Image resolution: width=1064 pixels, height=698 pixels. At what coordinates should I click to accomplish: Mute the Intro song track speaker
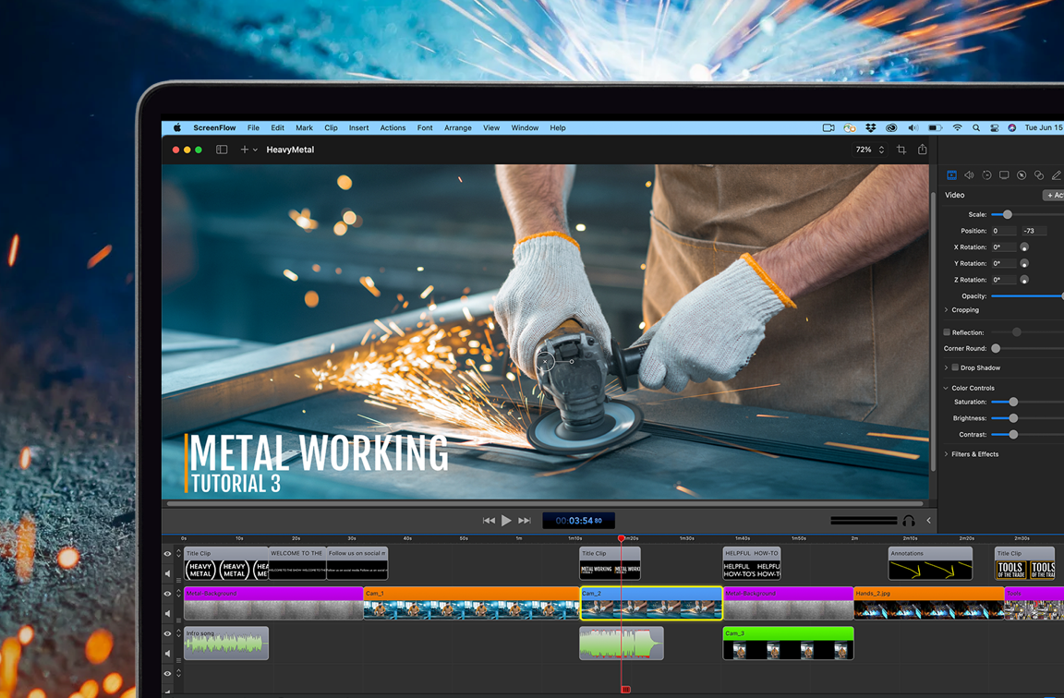(x=167, y=654)
